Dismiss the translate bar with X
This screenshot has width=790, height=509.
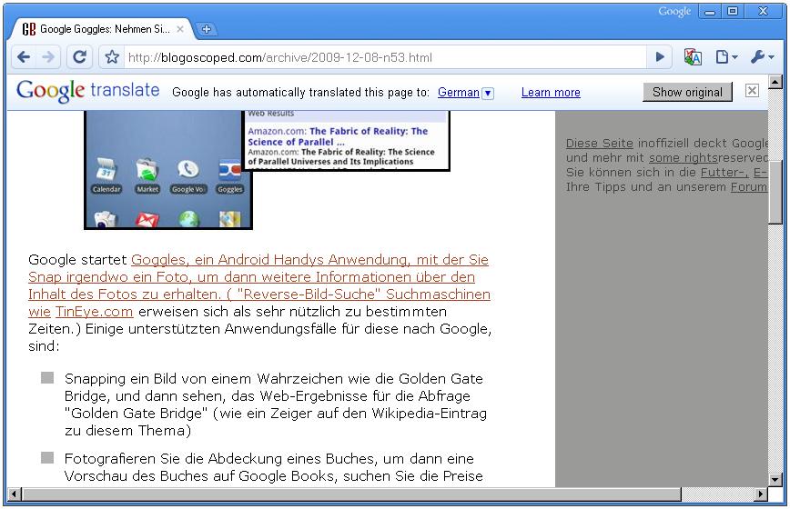752,91
